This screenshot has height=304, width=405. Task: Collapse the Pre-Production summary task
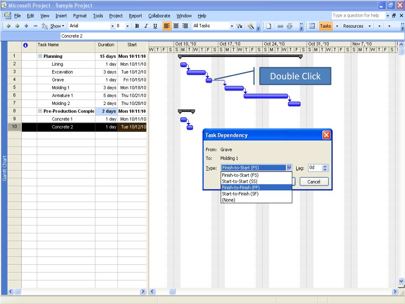40,111
